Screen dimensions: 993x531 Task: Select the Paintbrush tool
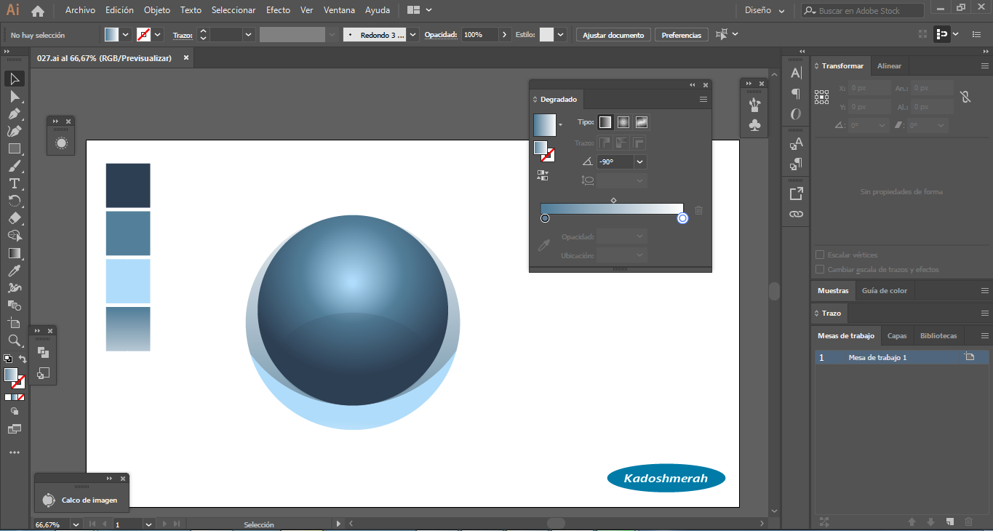pyautogui.click(x=15, y=166)
